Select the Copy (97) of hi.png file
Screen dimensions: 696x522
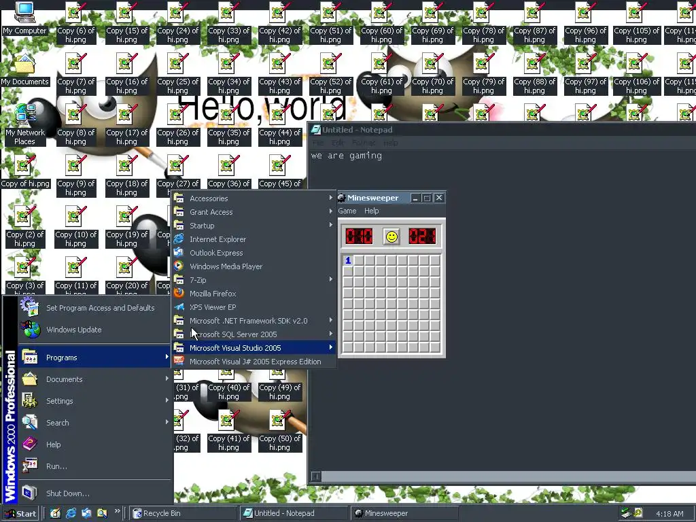click(585, 73)
